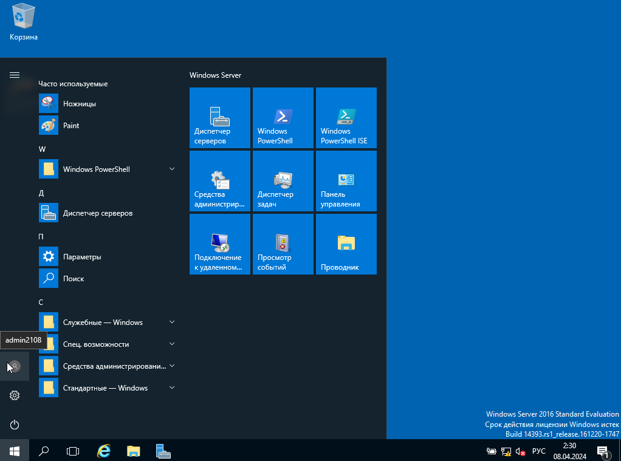
Task: Click the muted volume tray icon
Action: (x=520, y=451)
